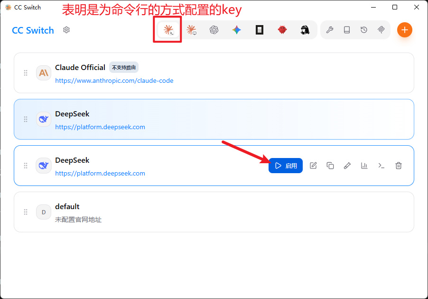Click the 未配置官网地址 text
This screenshot has height=299, width=428.
78,220
